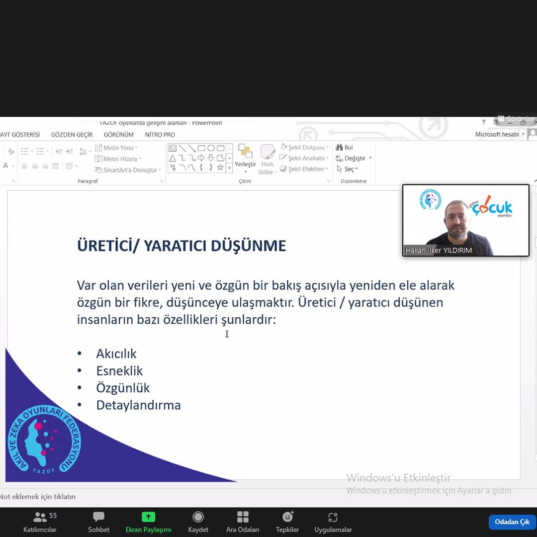The height and width of the screenshot is (537, 537).
Task: Select the curve shape
Action: pyautogui.click(x=192, y=168)
